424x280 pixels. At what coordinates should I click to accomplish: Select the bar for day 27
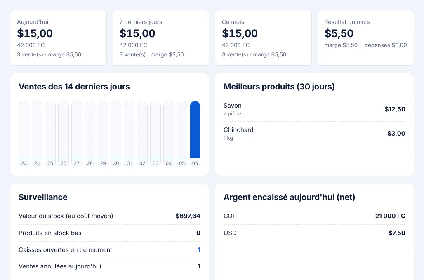tap(77, 134)
